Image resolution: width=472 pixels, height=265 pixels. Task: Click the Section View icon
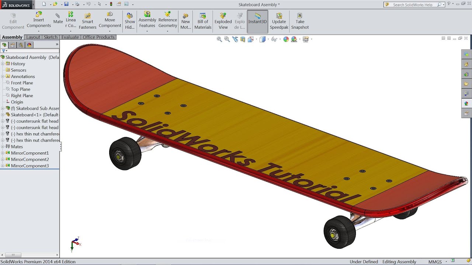pos(243,39)
